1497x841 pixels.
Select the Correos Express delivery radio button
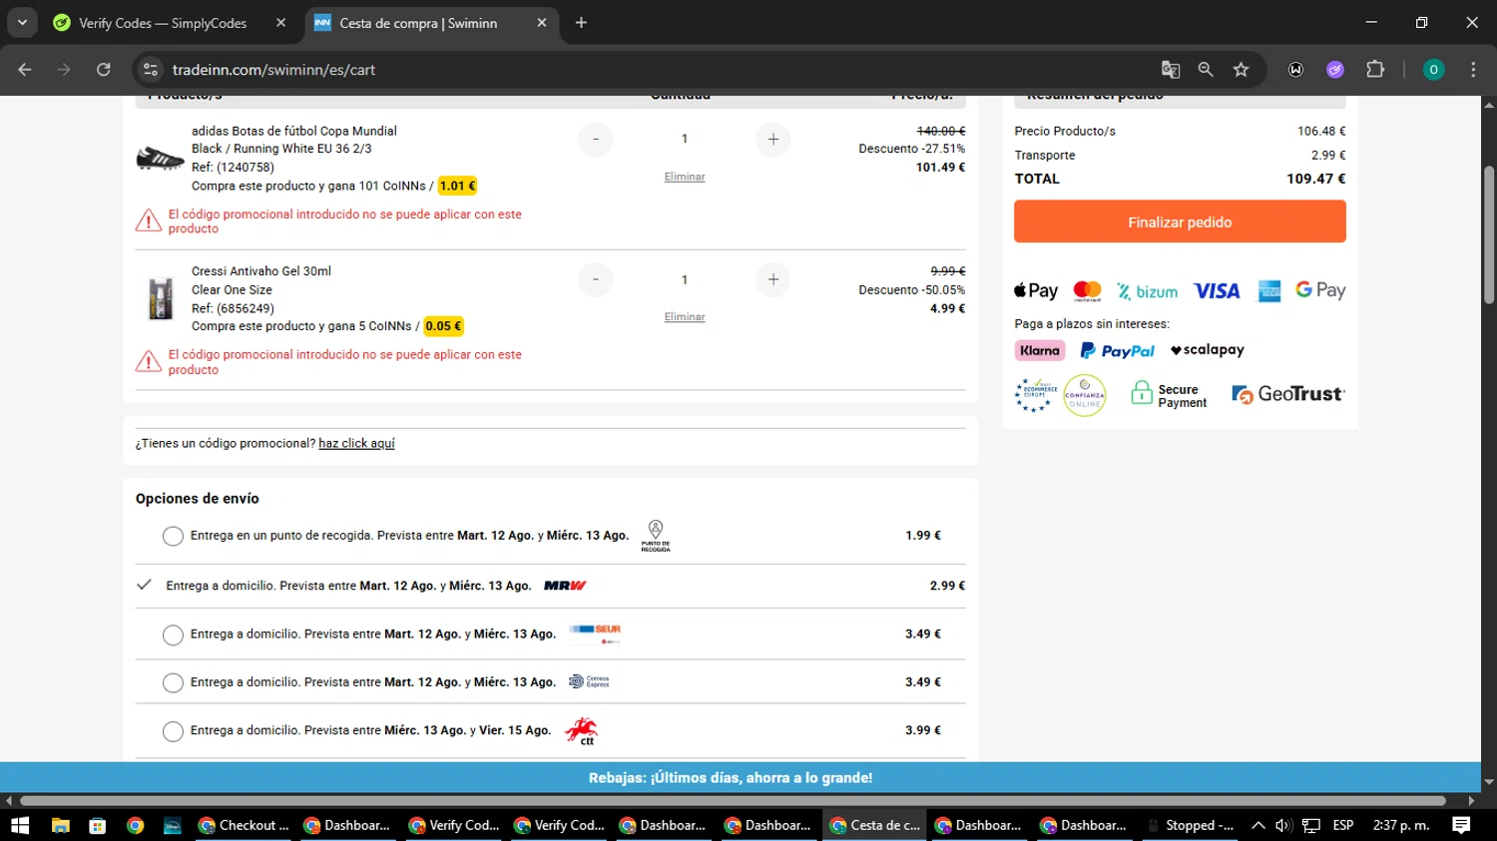tap(173, 682)
